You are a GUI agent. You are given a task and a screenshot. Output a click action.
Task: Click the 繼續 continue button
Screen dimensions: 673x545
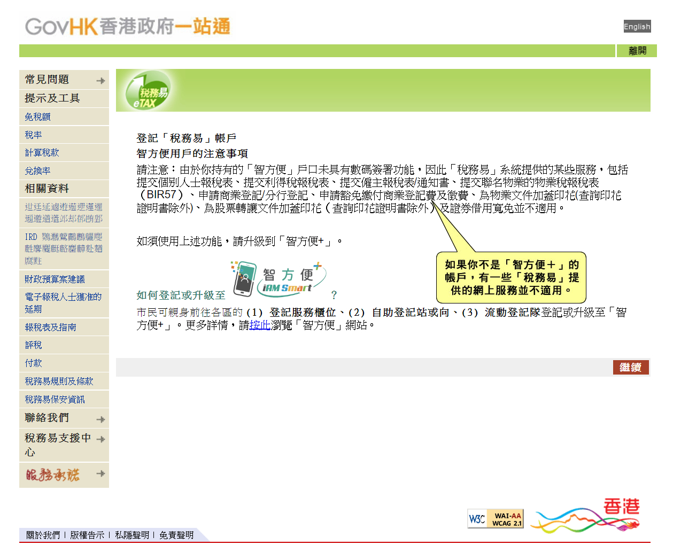coord(631,367)
